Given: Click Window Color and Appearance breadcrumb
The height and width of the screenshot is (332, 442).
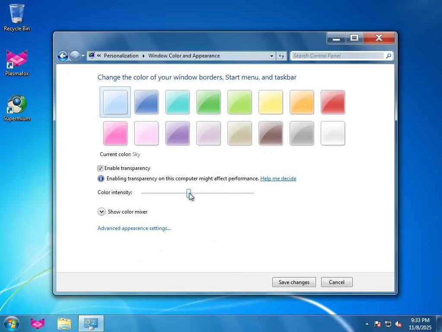Looking at the screenshot, I should [x=184, y=56].
